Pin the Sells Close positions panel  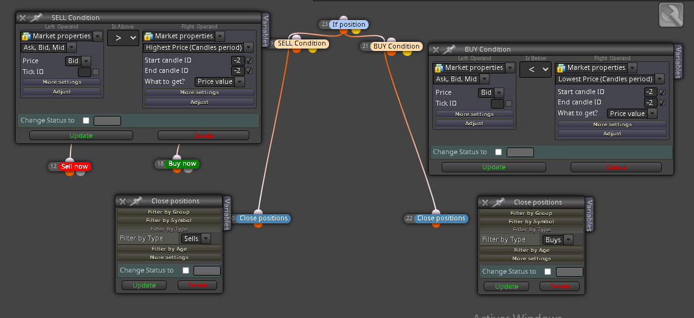136,201
